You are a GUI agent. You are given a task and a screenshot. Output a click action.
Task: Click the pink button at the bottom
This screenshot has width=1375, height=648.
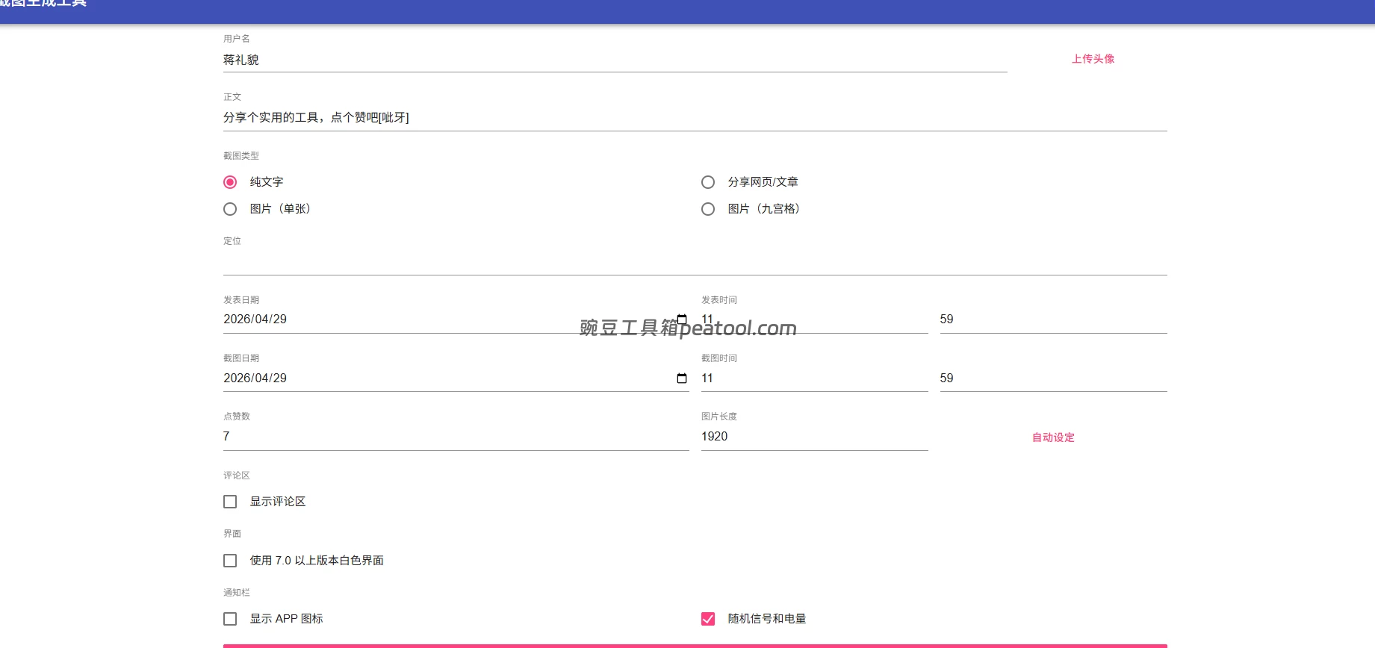pos(695,645)
